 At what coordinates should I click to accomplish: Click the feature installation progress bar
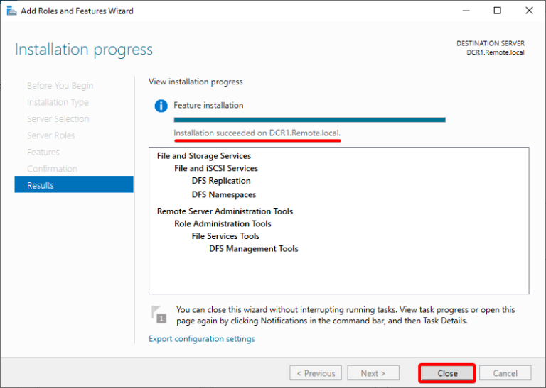(x=309, y=120)
